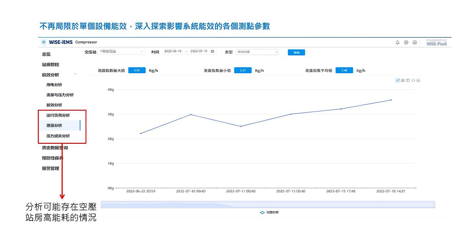Image resolution: width=473 pixels, height=244 pixels.
Task: Show chart data table view icon
Action: [408, 80]
